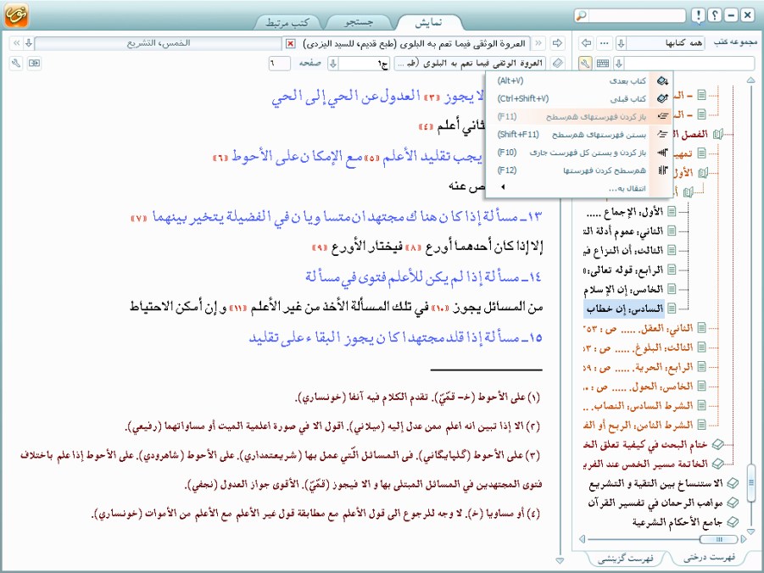Close the العروة الوثقى book tab with red X
764x573 pixels.
click(290, 44)
